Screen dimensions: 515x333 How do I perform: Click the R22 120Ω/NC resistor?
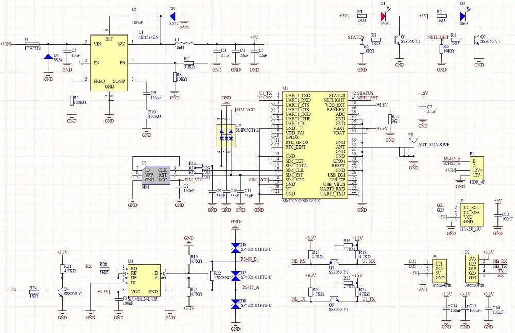[x=212, y=276]
